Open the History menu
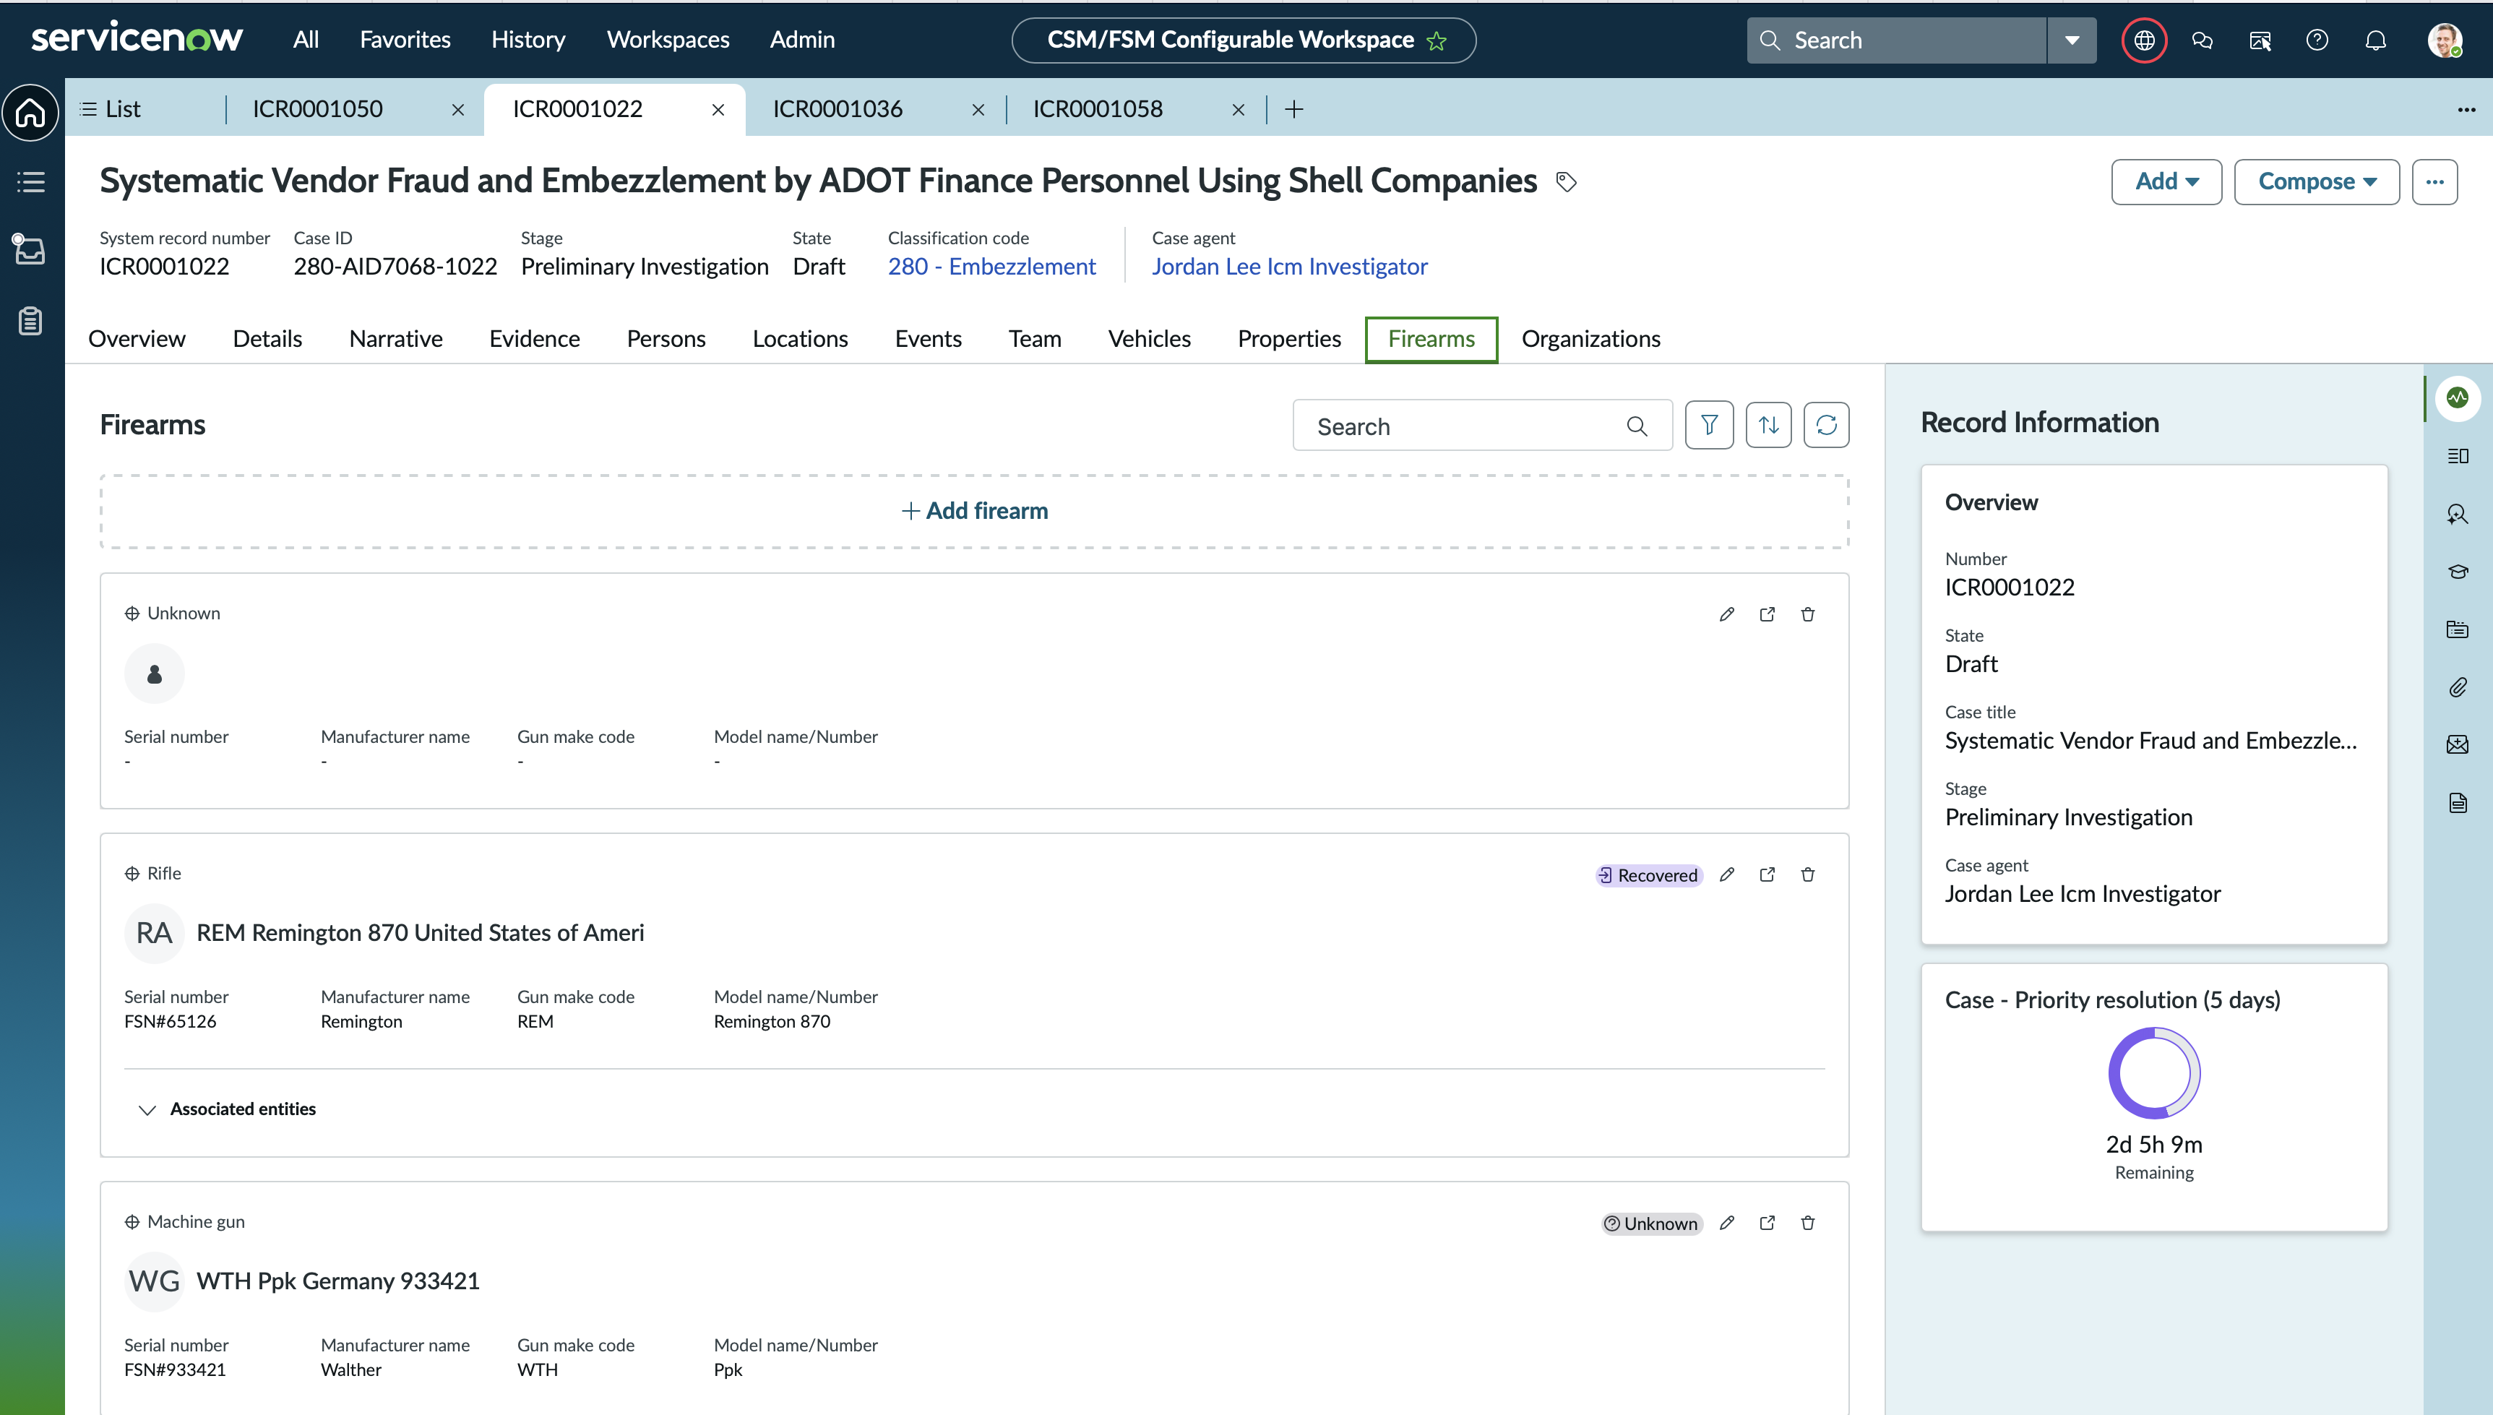The width and height of the screenshot is (2493, 1415). click(528, 40)
